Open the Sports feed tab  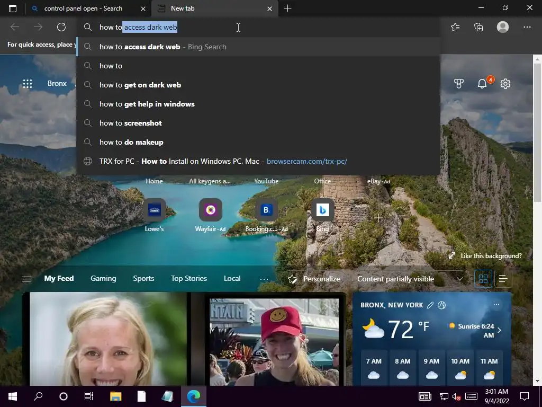[143, 279]
